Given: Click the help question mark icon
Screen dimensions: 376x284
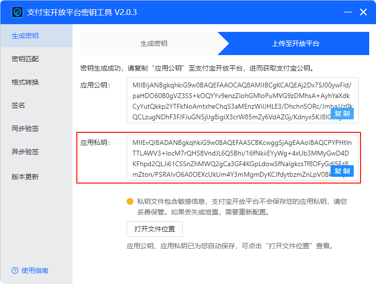Looking at the screenshot, I should click(15, 270).
